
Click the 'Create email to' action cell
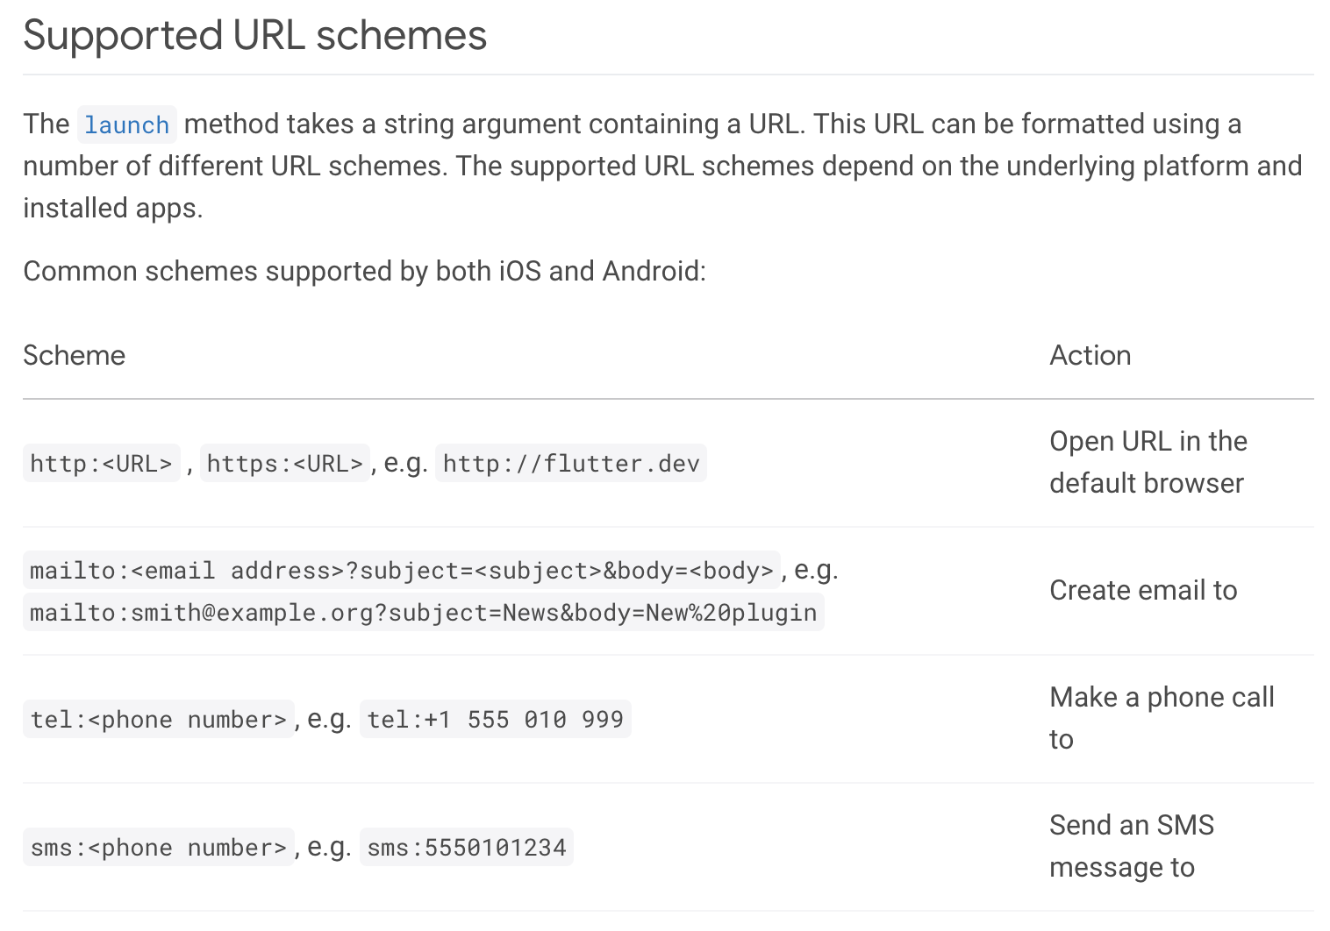tap(1143, 590)
